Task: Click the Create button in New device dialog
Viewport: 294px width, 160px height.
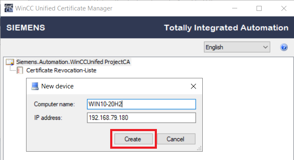Action: pos(133,139)
